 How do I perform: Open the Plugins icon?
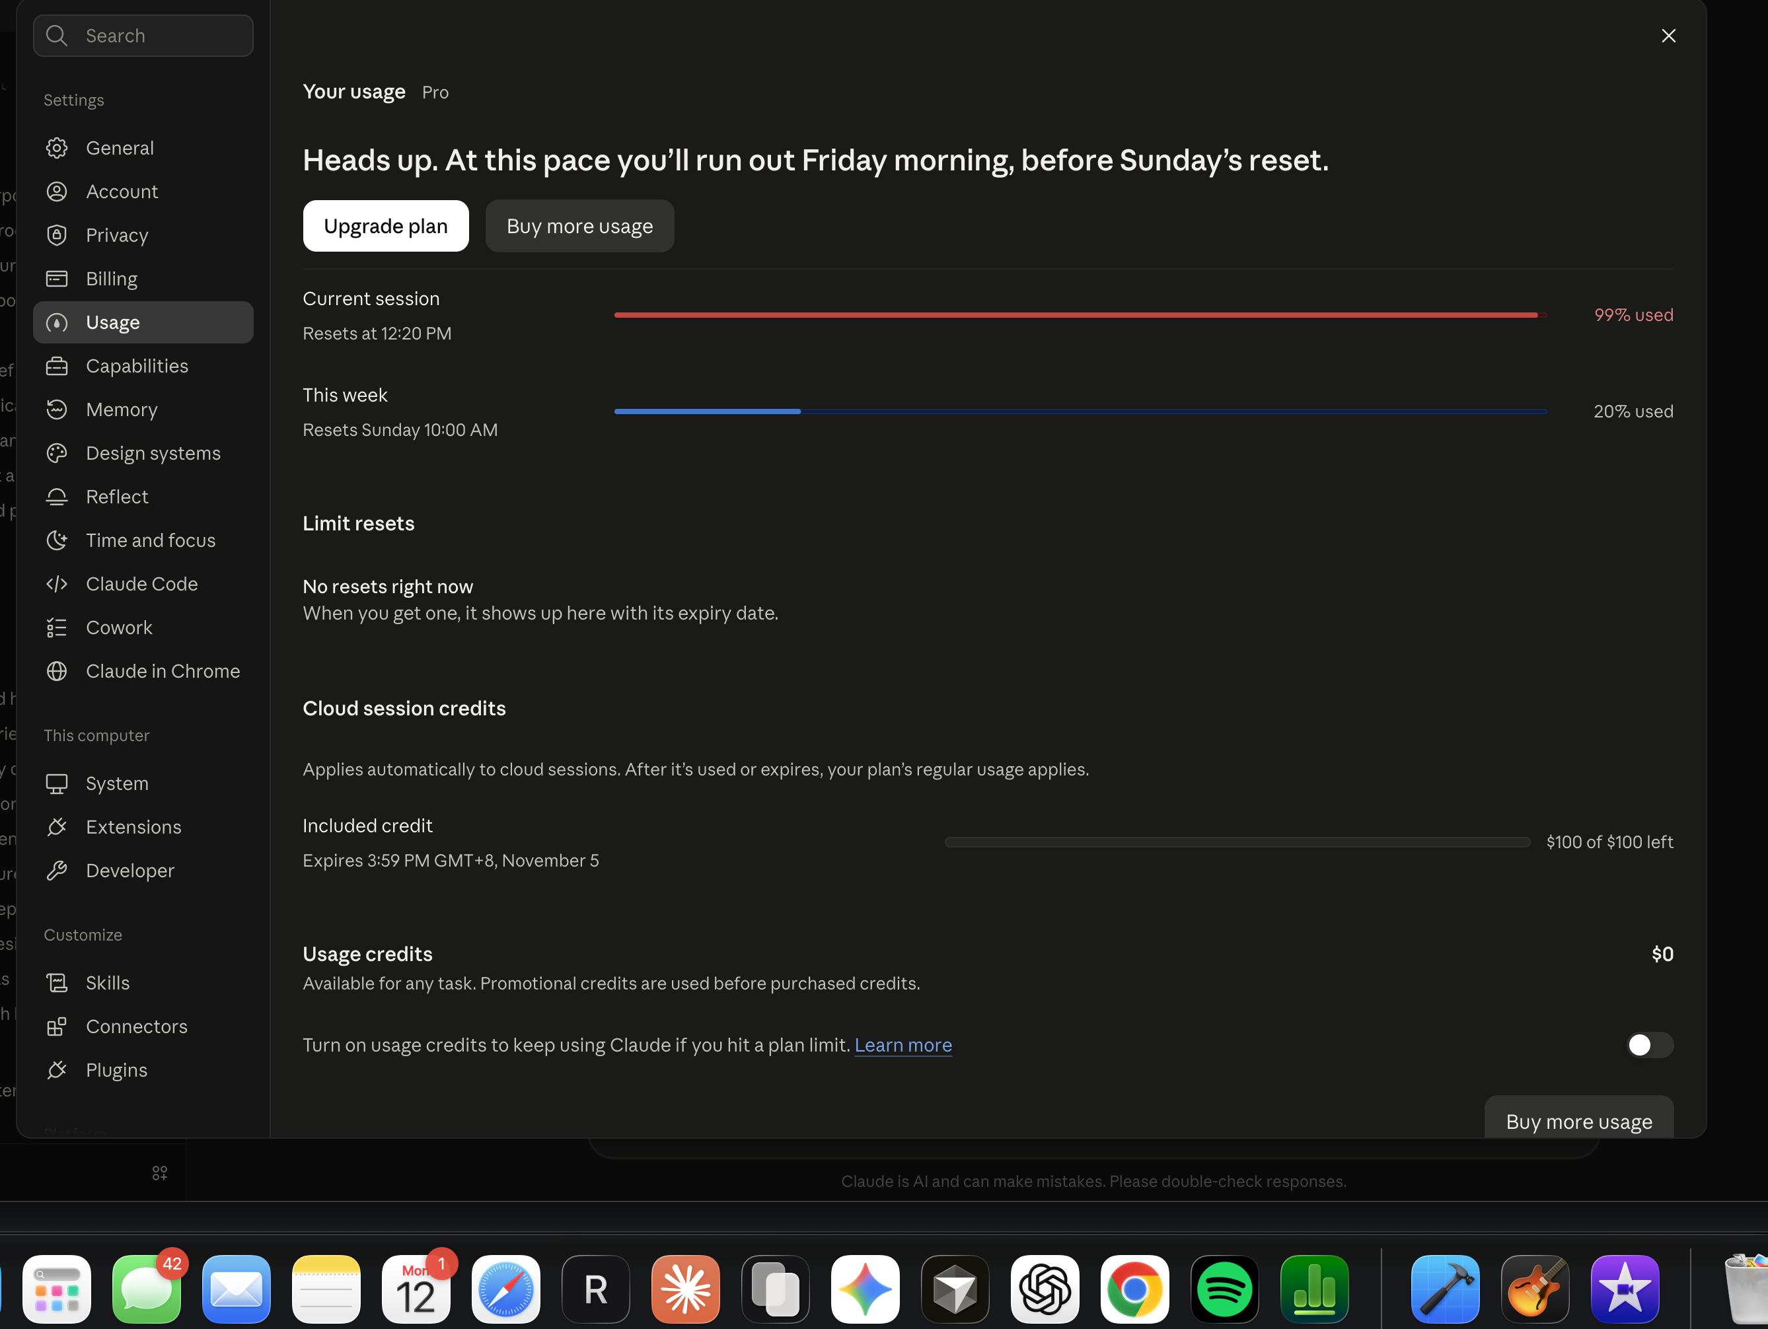57,1070
